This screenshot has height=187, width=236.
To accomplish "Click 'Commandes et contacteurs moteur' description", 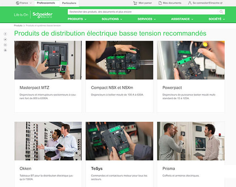I will (119, 177).
